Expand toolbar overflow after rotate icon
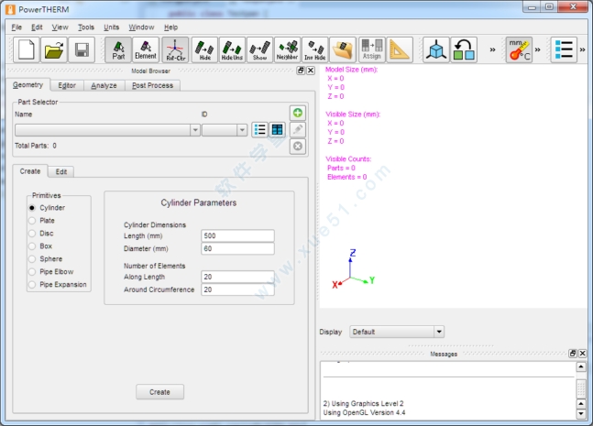593x426 pixels. (492, 49)
